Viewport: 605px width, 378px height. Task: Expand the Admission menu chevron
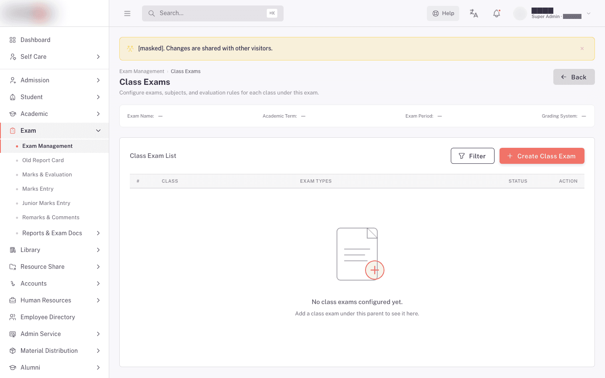tap(98, 80)
